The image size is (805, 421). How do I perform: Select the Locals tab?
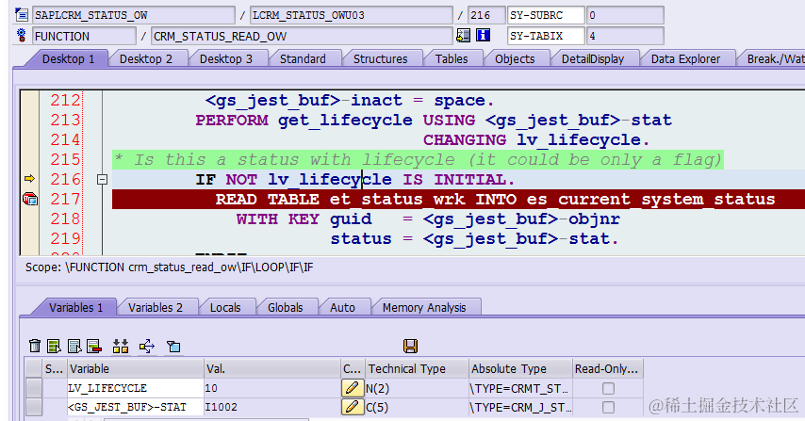point(225,308)
